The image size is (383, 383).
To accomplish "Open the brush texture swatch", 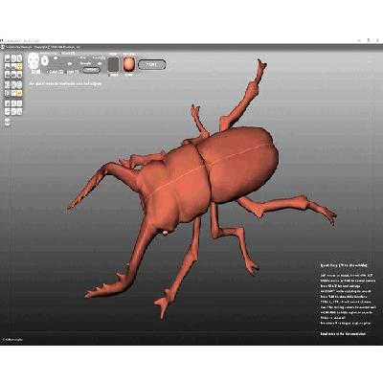I will click(x=113, y=65).
